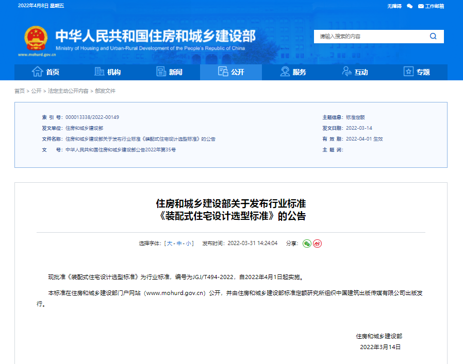This screenshot has height=364, width=463.
Task: Open the 服务 services menu
Action: click(293, 72)
